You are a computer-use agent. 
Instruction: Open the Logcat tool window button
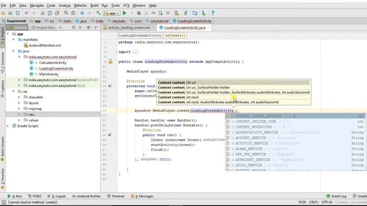pyautogui.click(x=56, y=196)
